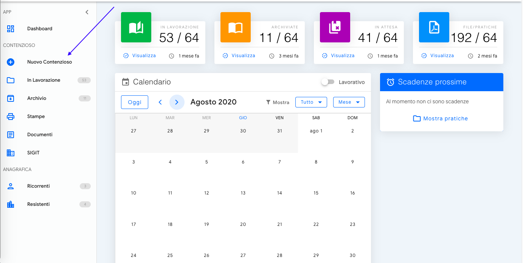Select calendar day 31 in July
The width and height of the screenshot is (523, 263).
tap(279, 131)
